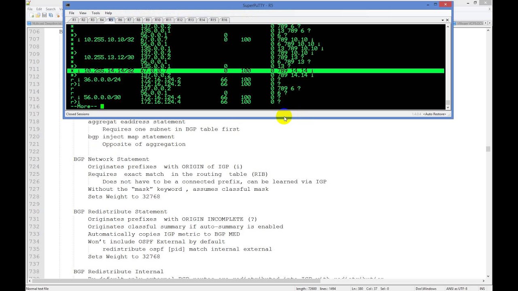Click the Notepad++ tab scroll right arrow
The image size is (518, 291).
click(x=490, y=23)
